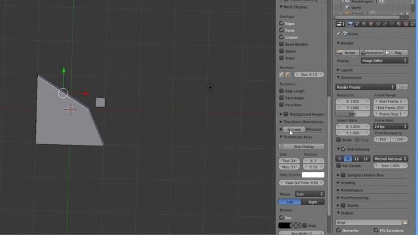Collapse the Dimensions panel

[338, 78]
